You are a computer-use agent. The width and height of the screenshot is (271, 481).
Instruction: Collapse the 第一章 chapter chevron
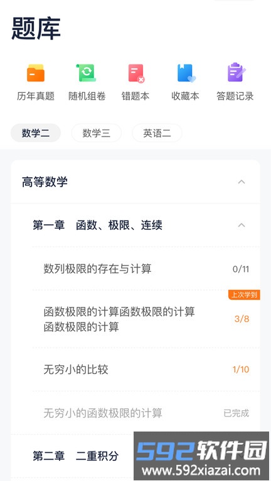(x=242, y=225)
